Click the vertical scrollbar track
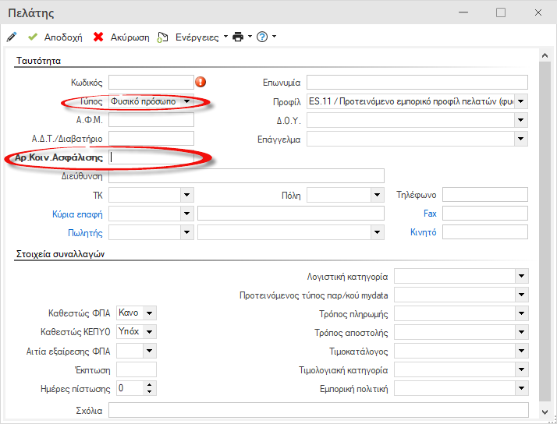 click(x=545, y=231)
